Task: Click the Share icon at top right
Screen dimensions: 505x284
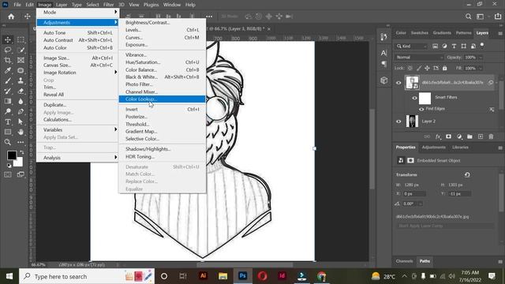Action: tap(498, 17)
